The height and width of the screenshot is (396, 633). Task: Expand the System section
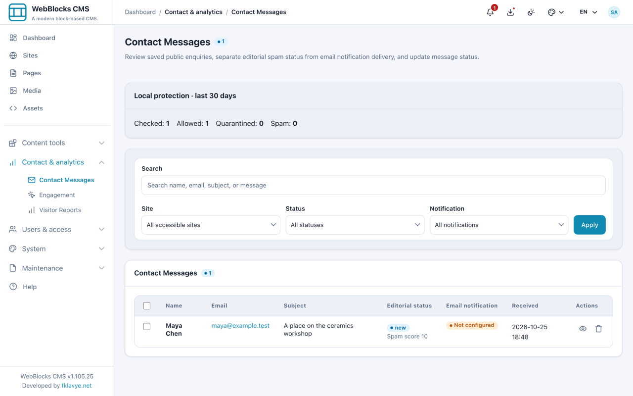point(57,248)
